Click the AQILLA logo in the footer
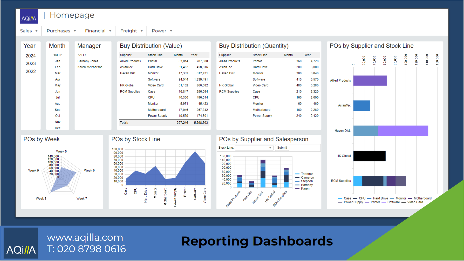This screenshot has height=261, width=464. 21,243
